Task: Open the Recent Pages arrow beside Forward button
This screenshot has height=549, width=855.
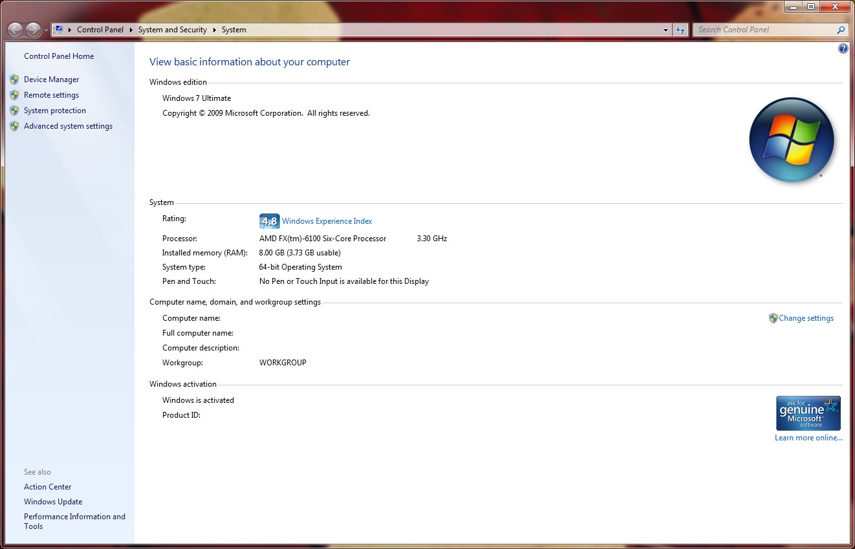Action: coord(45,30)
